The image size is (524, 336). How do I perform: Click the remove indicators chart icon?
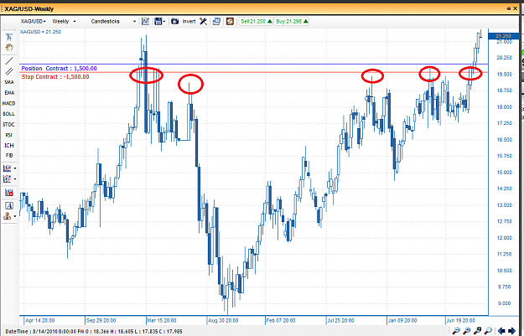pos(9,193)
